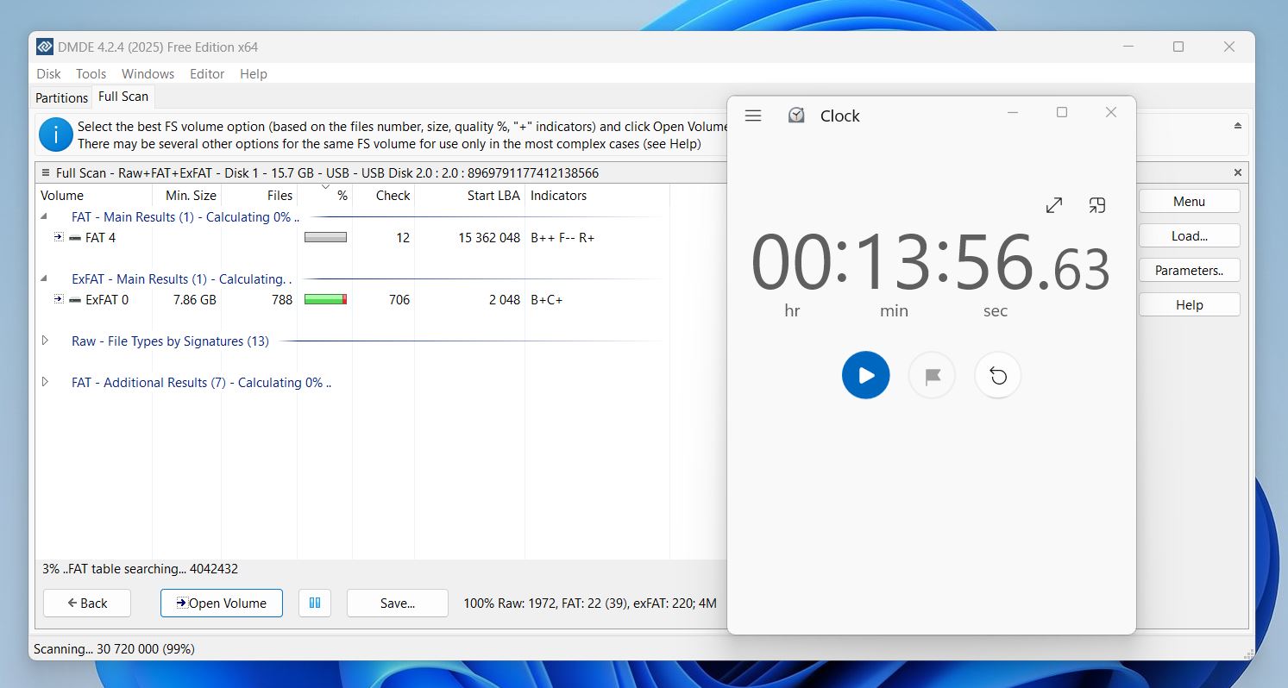
Task: Click the Open Volume button
Action: coord(222,603)
